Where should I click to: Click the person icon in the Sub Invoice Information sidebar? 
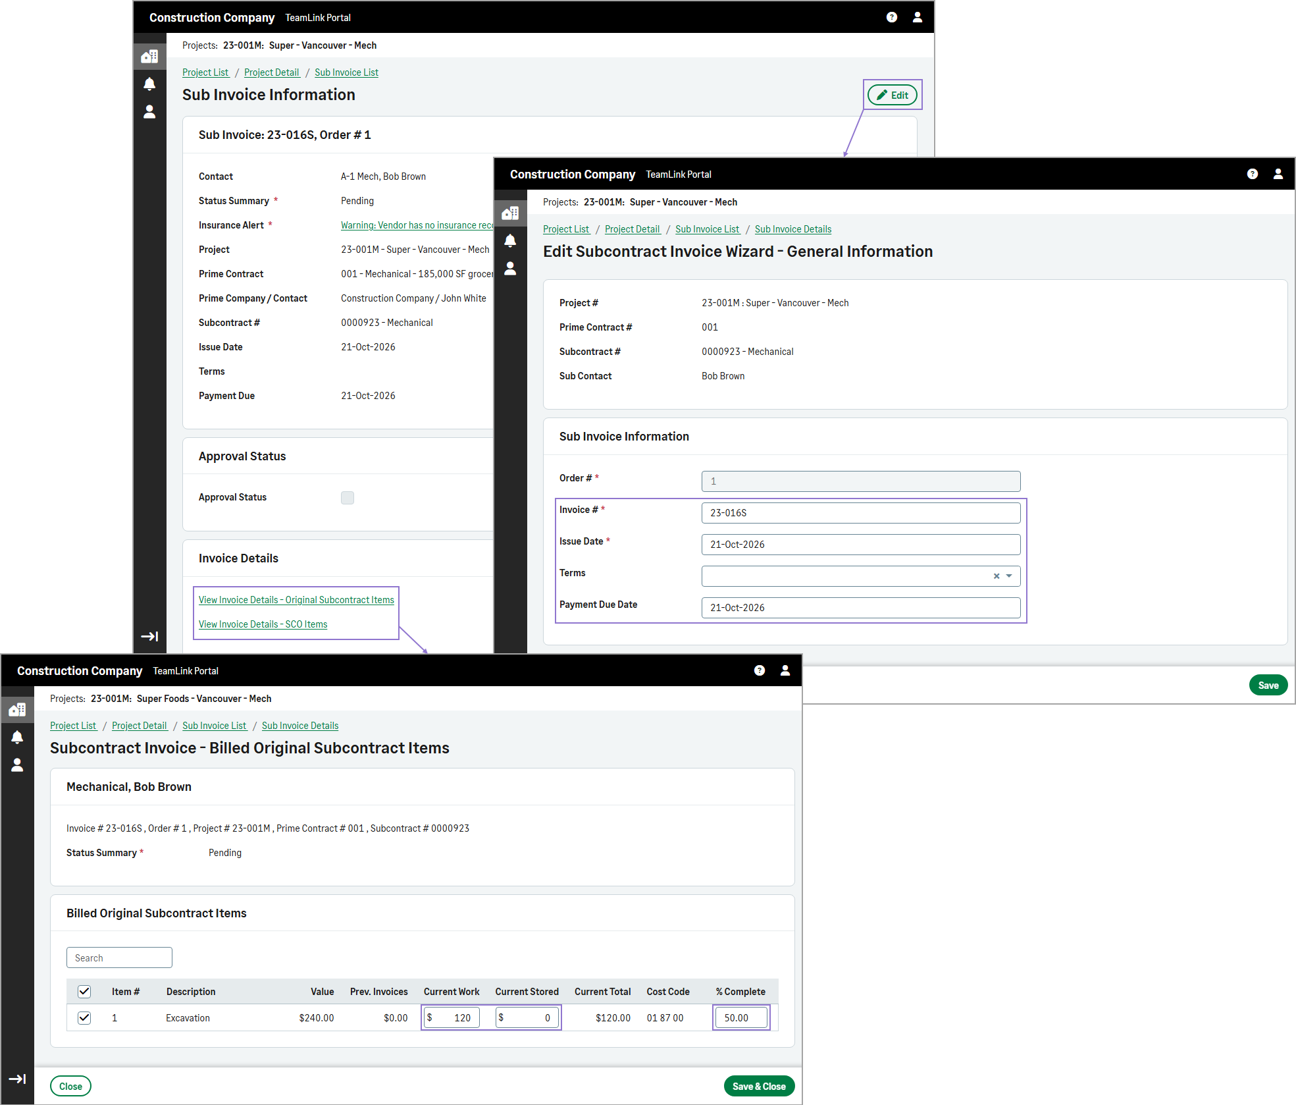pos(149,112)
